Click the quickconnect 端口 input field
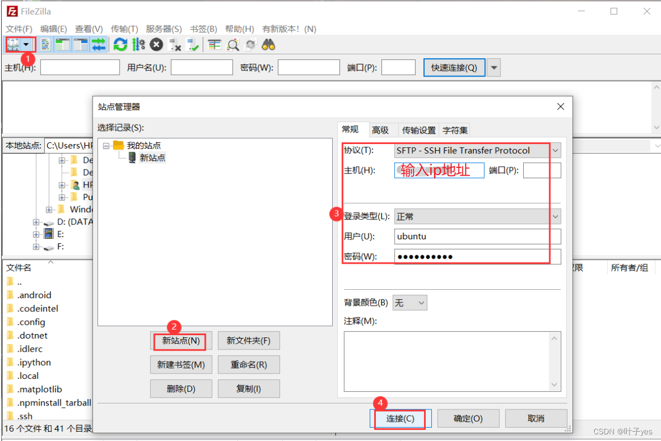The image size is (661, 441). point(399,68)
